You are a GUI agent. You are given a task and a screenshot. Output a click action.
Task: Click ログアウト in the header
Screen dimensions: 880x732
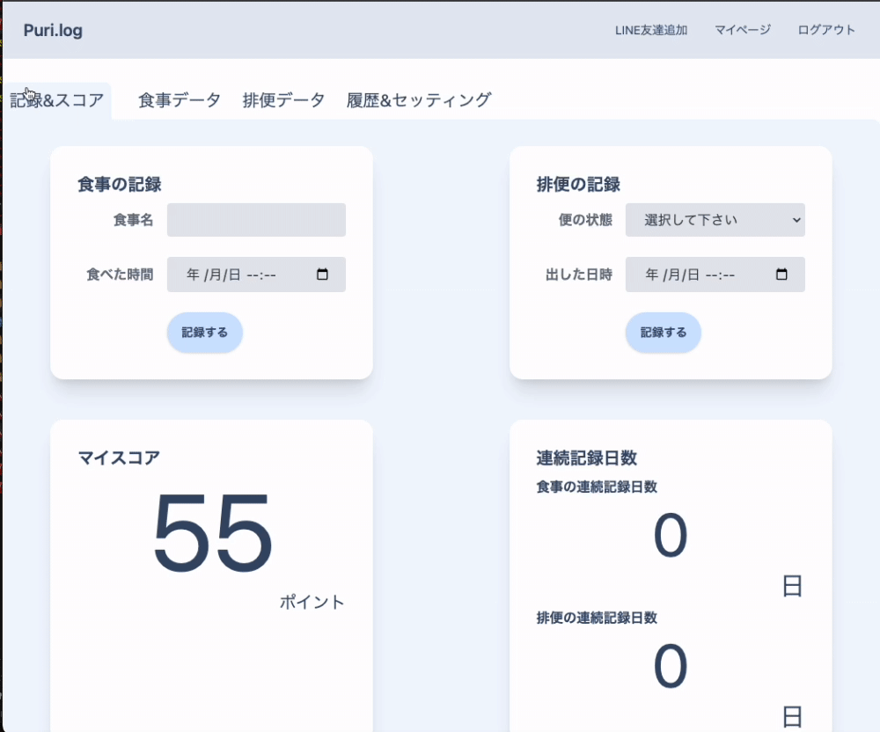point(826,30)
